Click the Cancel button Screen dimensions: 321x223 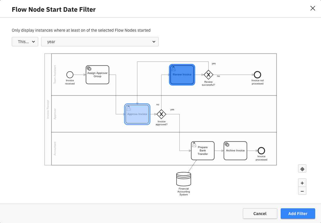coord(260,213)
